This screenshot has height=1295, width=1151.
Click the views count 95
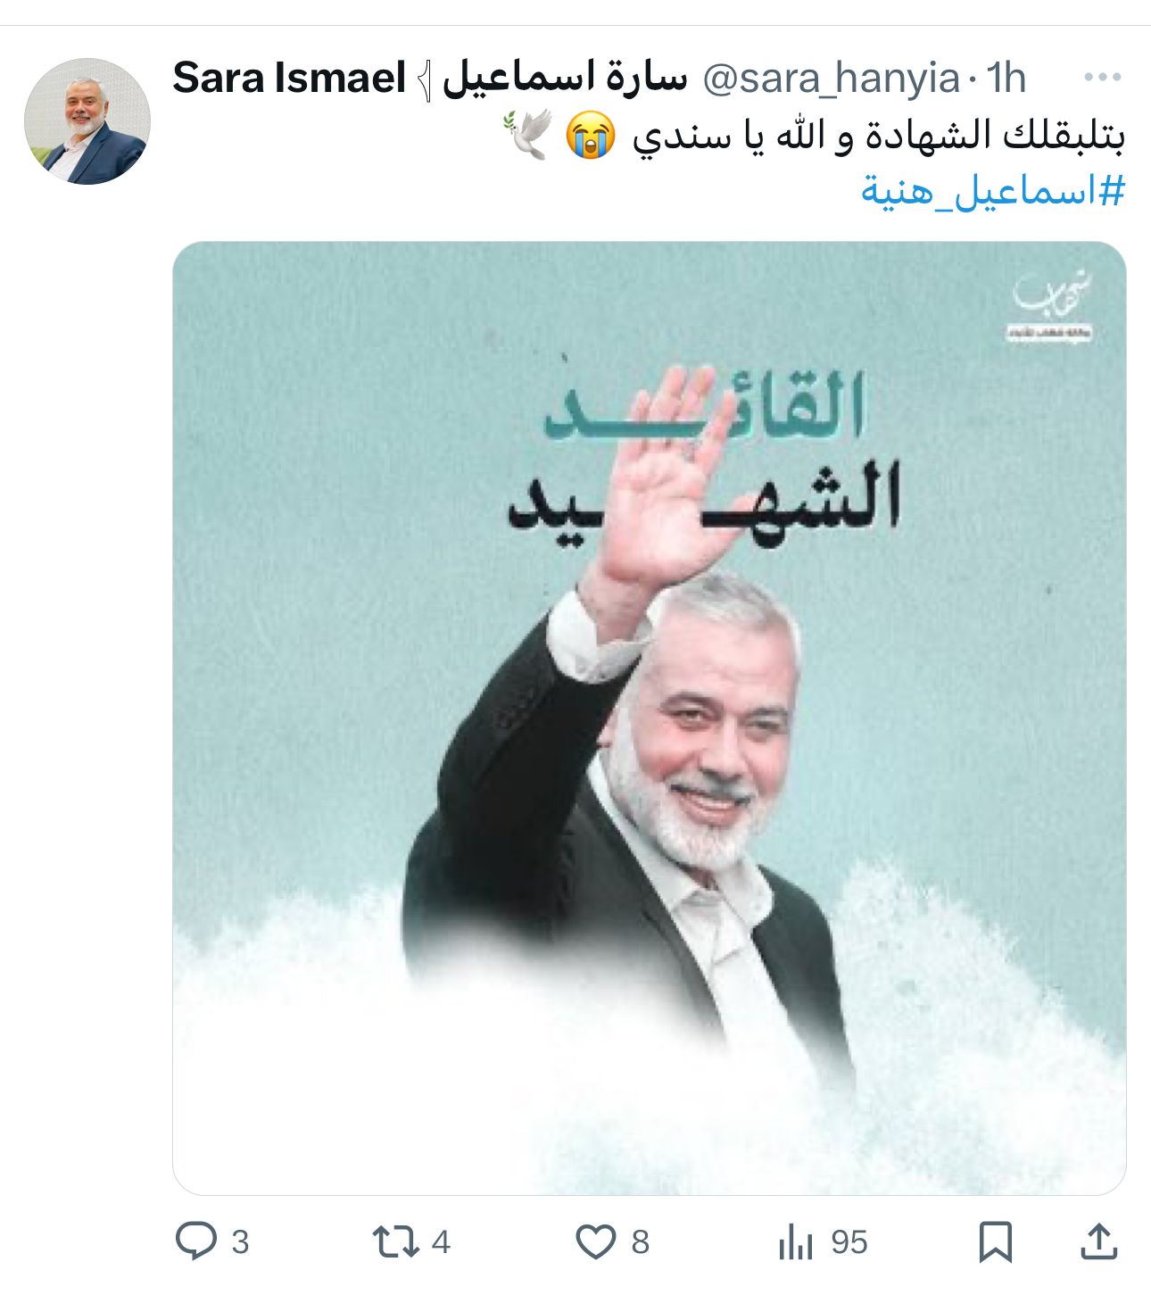pyautogui.click(x=849, y=1241)
